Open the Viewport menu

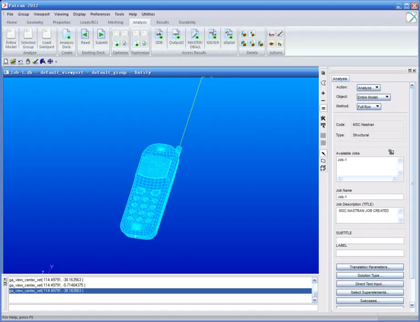coord(41,14)
